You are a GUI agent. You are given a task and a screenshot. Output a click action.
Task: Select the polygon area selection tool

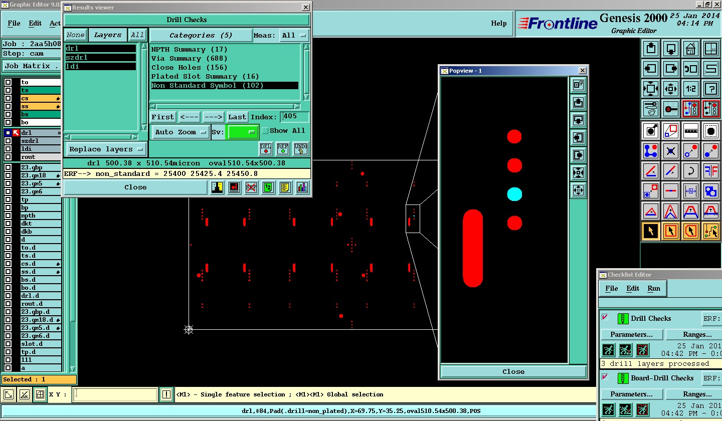point(691,231)
